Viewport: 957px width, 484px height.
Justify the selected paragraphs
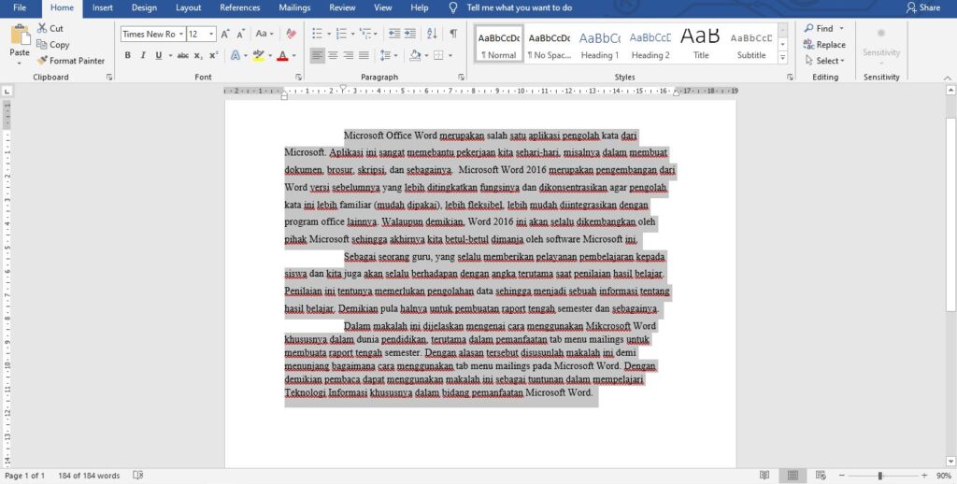click(x=364, y=55)
